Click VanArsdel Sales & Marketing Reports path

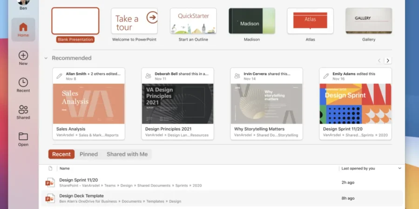pos(88,135)
